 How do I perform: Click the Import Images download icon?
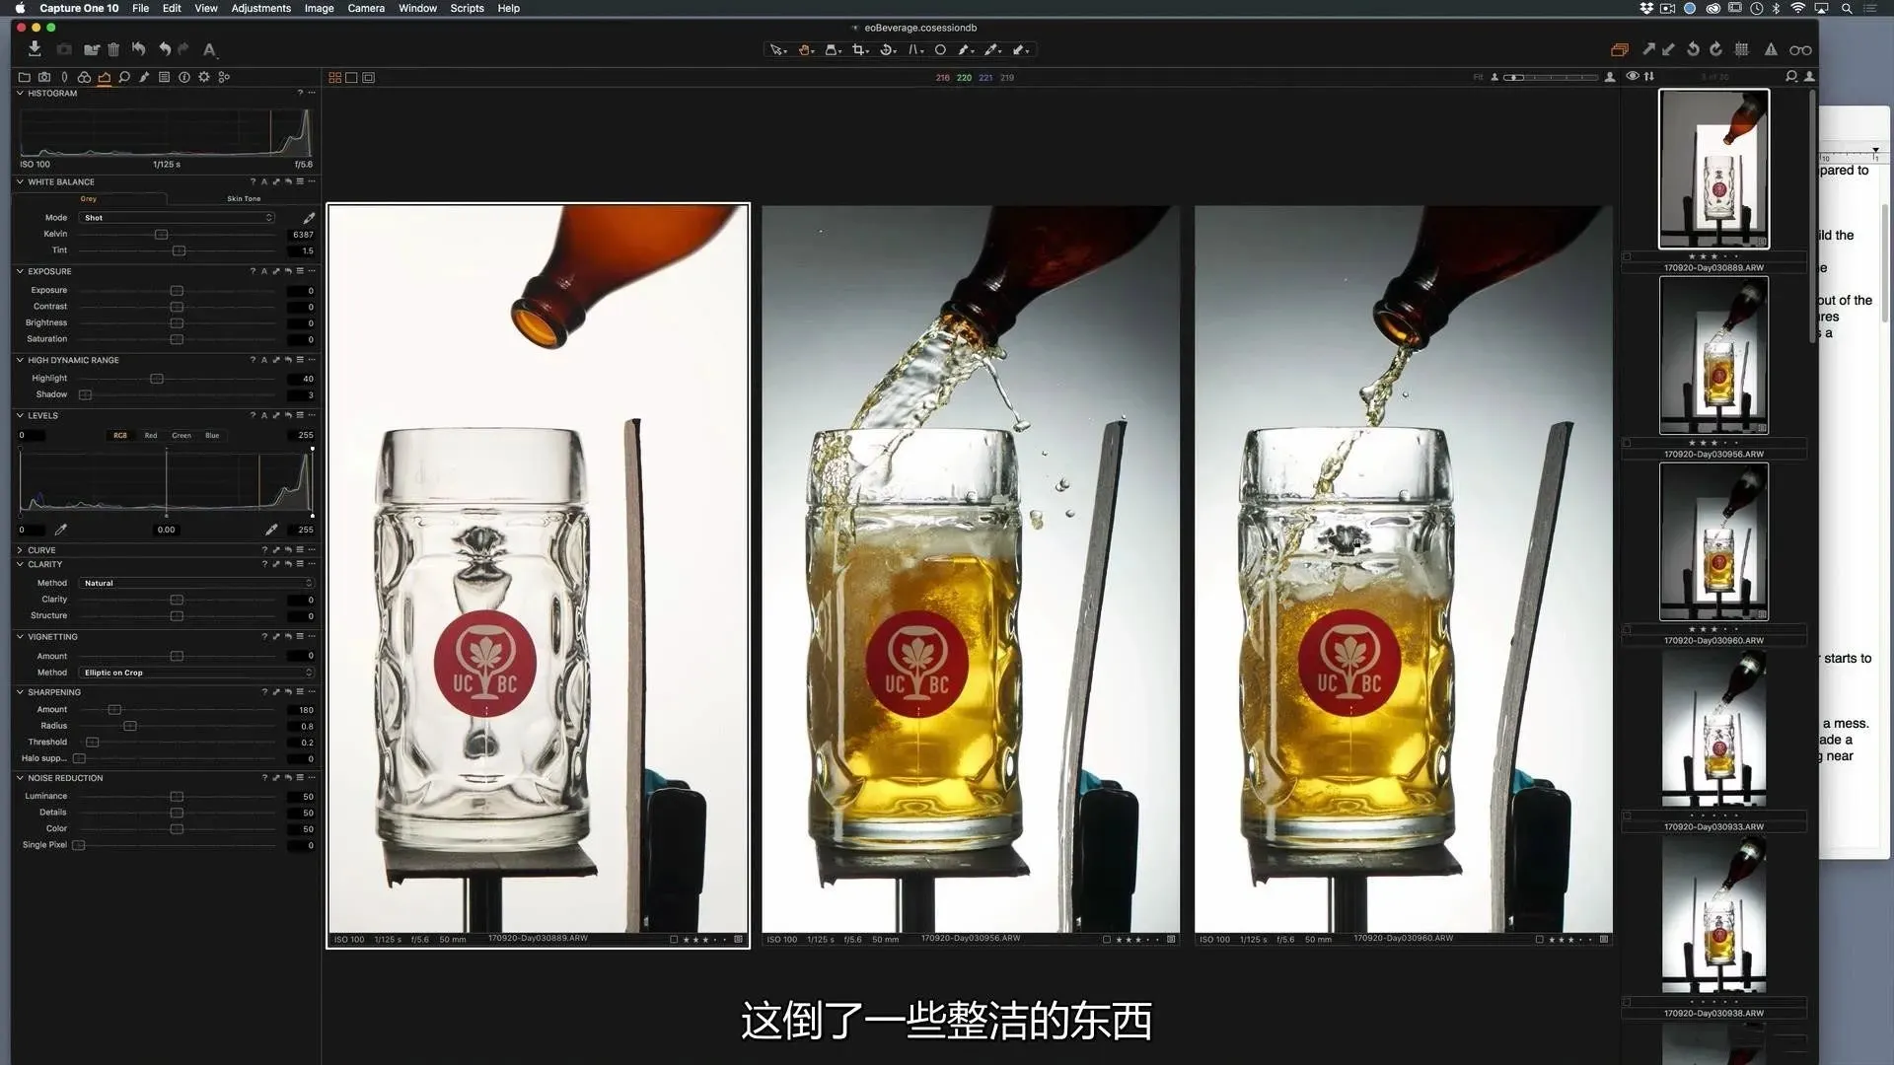(x=35, y=49)
